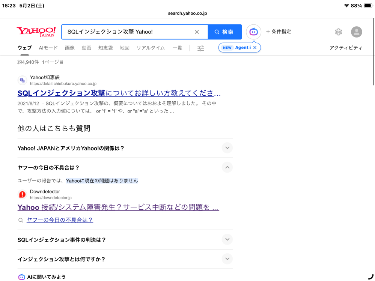Viewport: 375px width, 281px height.
Task: Open settings gear icon
Action: pyautogui.click(x=339, y=32)
